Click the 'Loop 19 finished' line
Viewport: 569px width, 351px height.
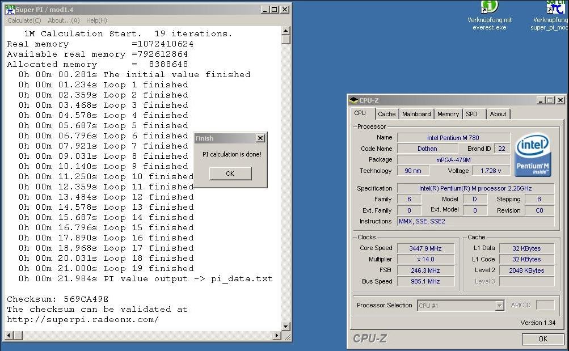pyautogui.click(x=106, y=268)
